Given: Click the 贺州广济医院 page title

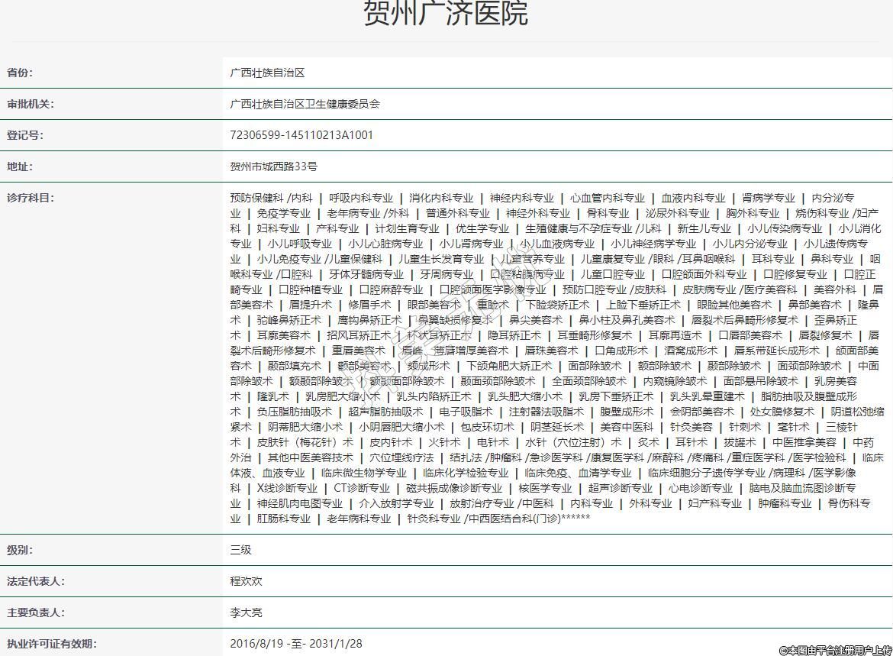Looking at the screenshot, I should 446,14.
